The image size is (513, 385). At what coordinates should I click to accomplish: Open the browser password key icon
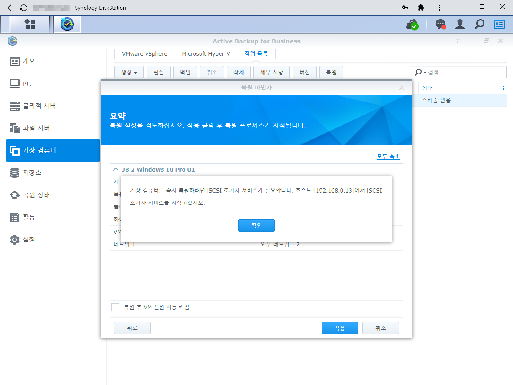click(405, 7)
